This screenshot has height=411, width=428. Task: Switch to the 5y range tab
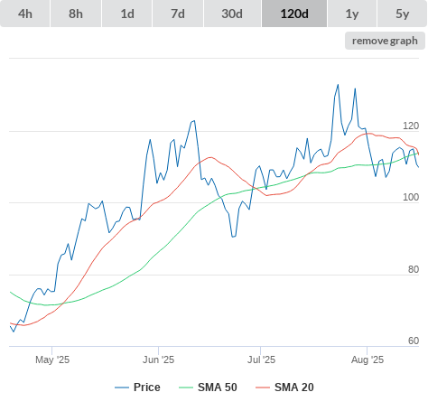click(403, 14)
